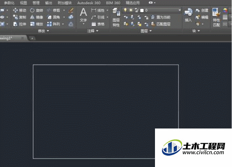Open the Manage (管理) ribbon tab

(36, 3)
